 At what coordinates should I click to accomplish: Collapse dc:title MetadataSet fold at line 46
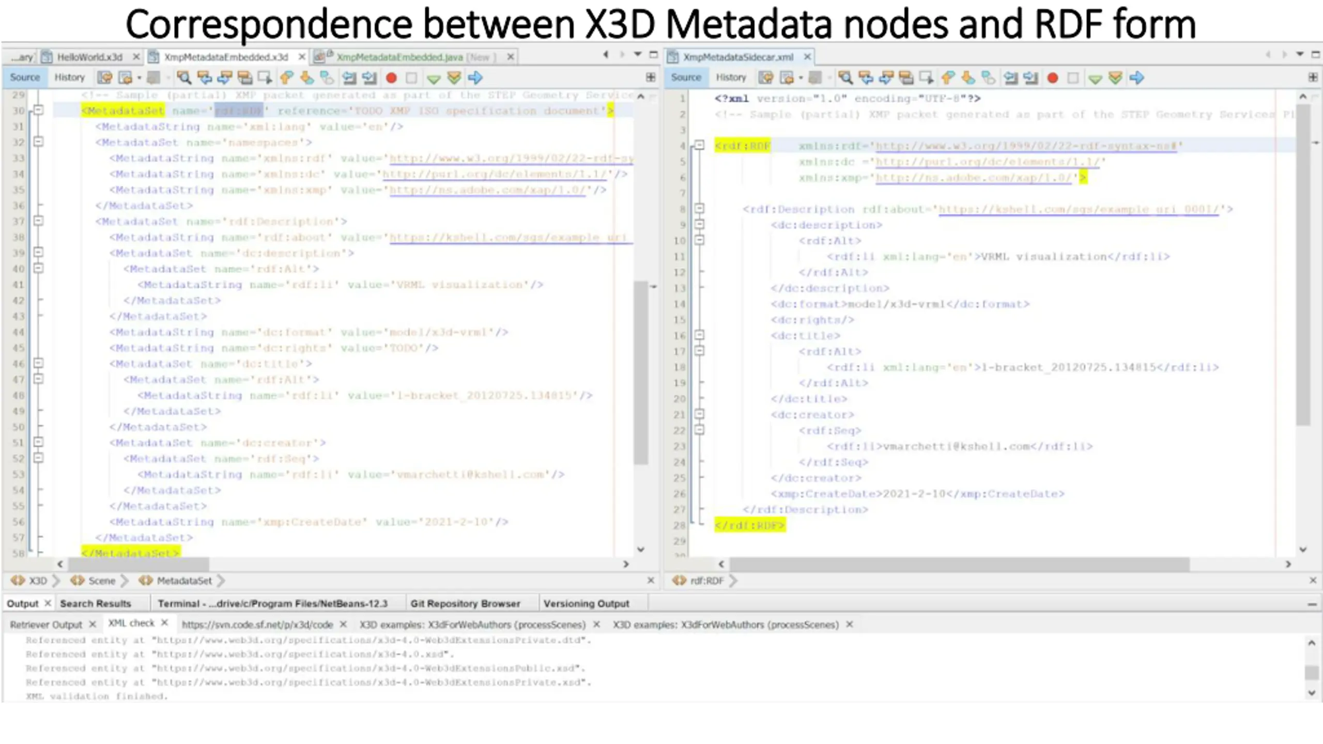39,363
